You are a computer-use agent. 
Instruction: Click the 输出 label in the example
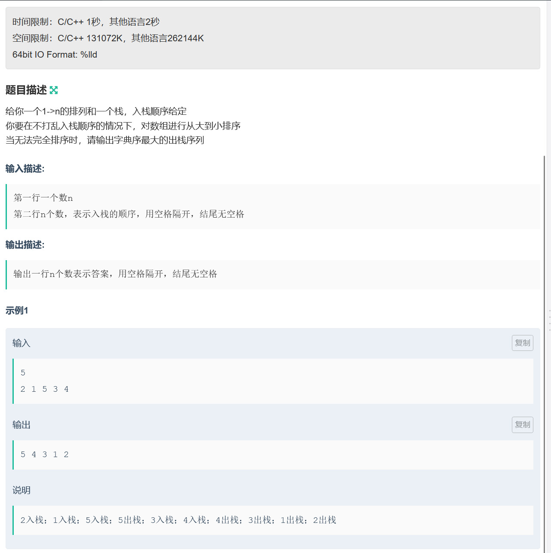22,425
